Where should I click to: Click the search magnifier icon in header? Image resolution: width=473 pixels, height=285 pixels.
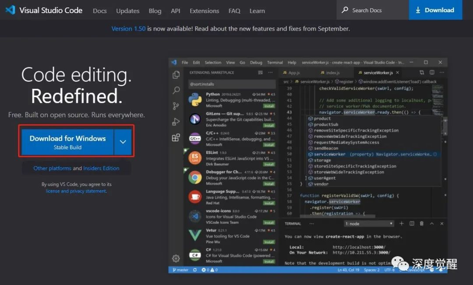click(x=345, y=10)
